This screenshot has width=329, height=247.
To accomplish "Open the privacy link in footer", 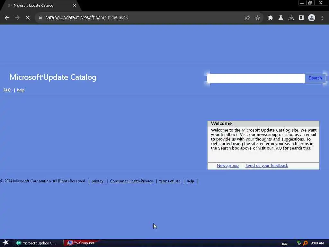I will (x=98, y=181).
